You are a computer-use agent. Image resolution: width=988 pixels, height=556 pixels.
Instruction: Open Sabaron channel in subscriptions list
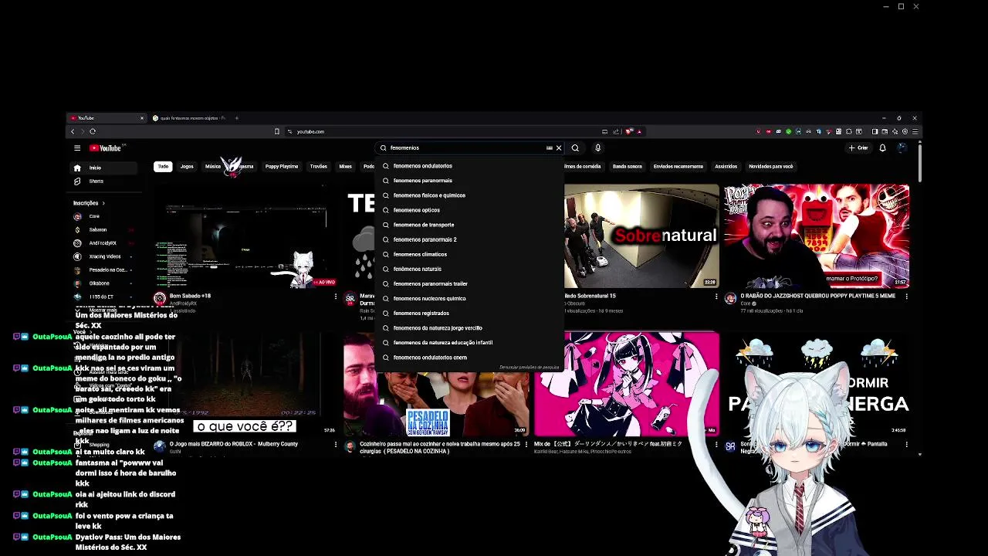pyautogui.click(x=103, y=229)
